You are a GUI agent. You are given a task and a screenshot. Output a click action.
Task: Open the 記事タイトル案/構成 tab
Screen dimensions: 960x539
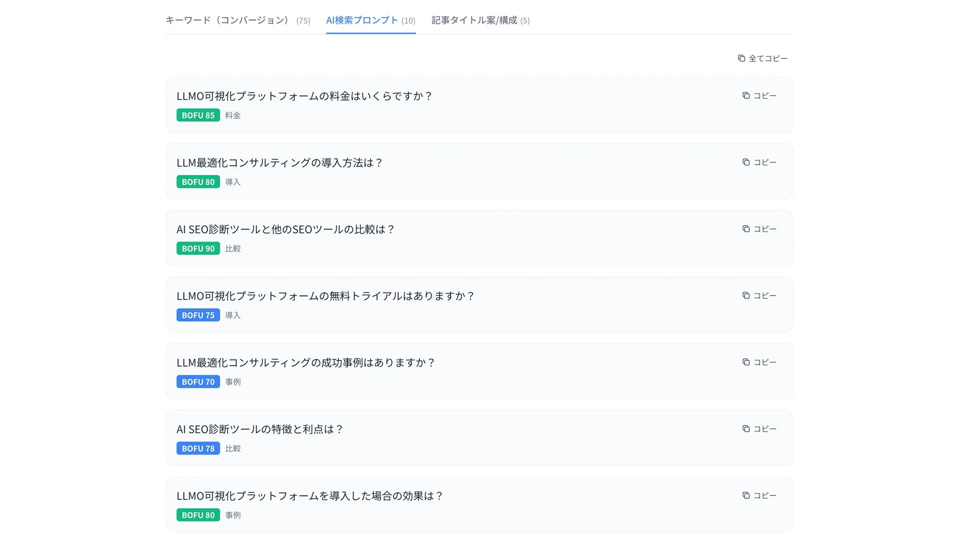(x=480, y=20)
